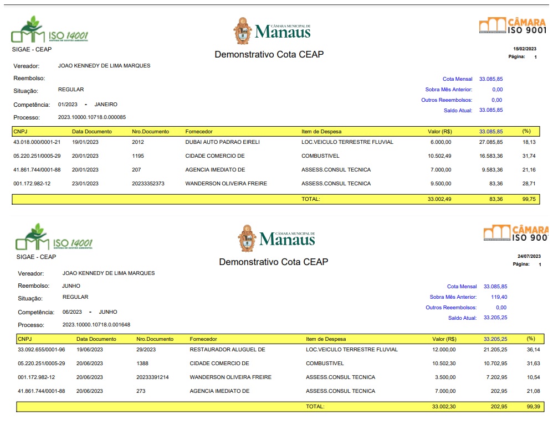Select competência value 06/2023
The width and height of the screenshot is (553, 441).
click(x=72, y=312)
